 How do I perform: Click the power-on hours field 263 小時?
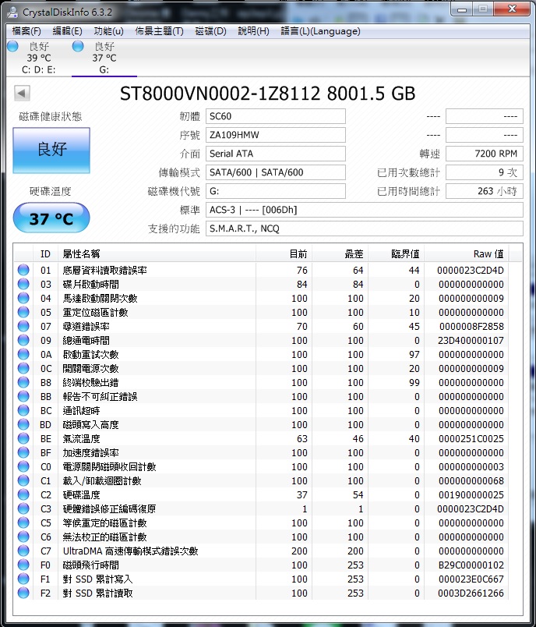tap(484, 191)
